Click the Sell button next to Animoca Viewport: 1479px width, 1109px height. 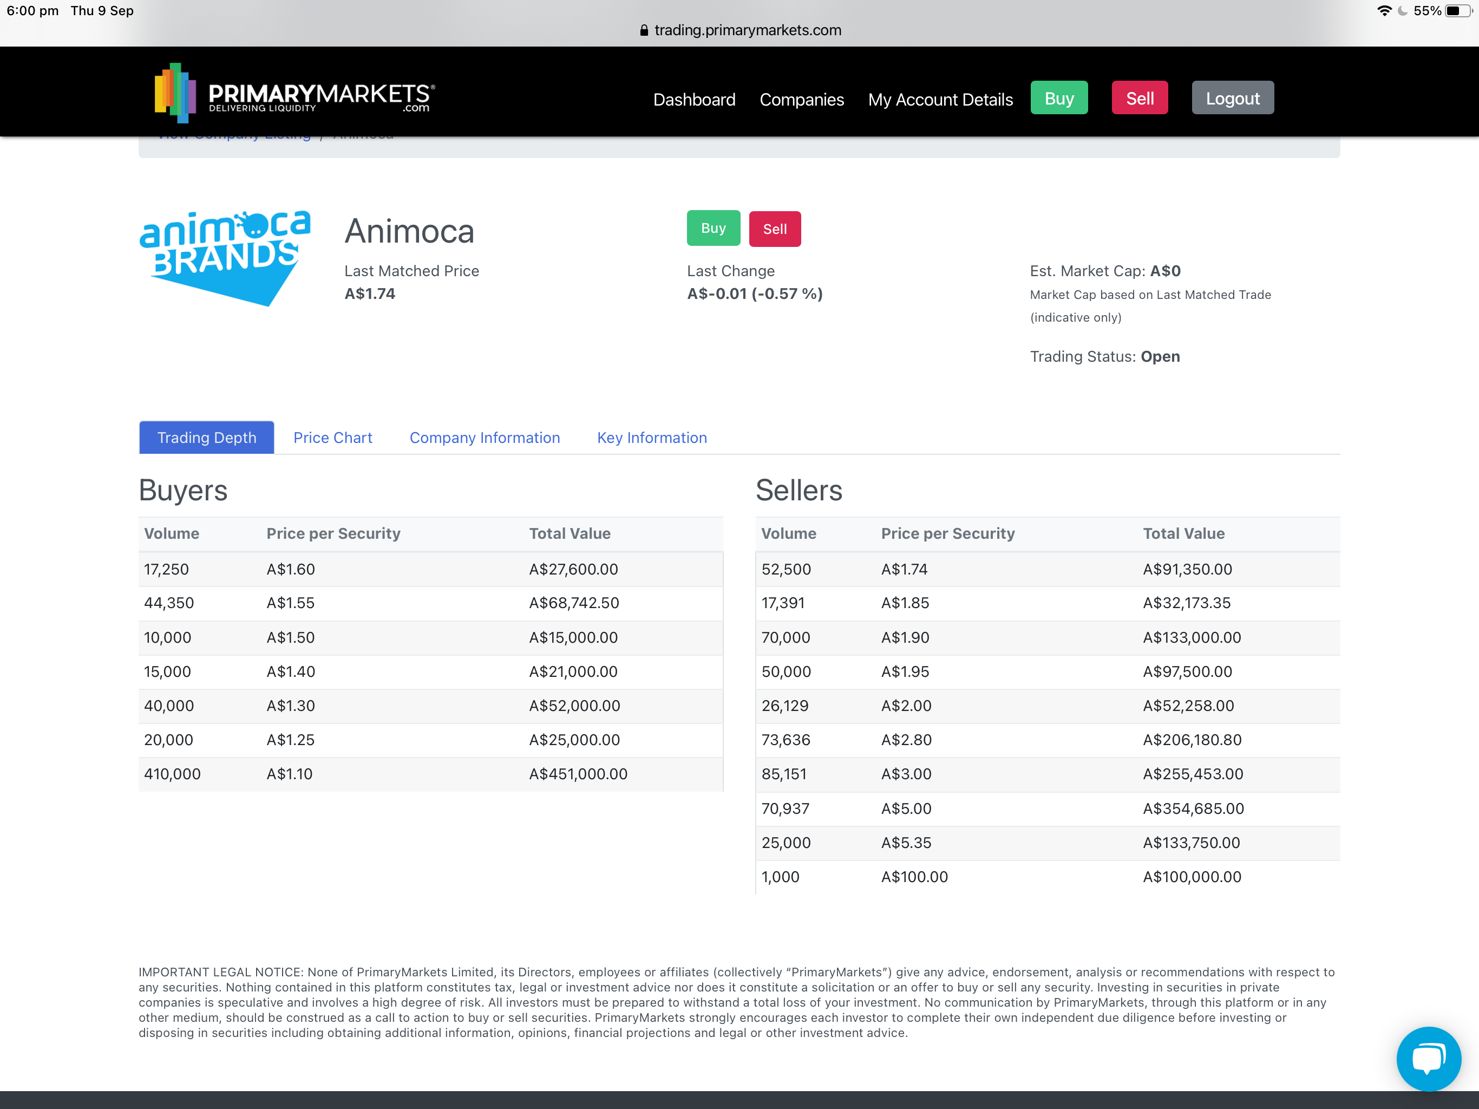[775, 229]
